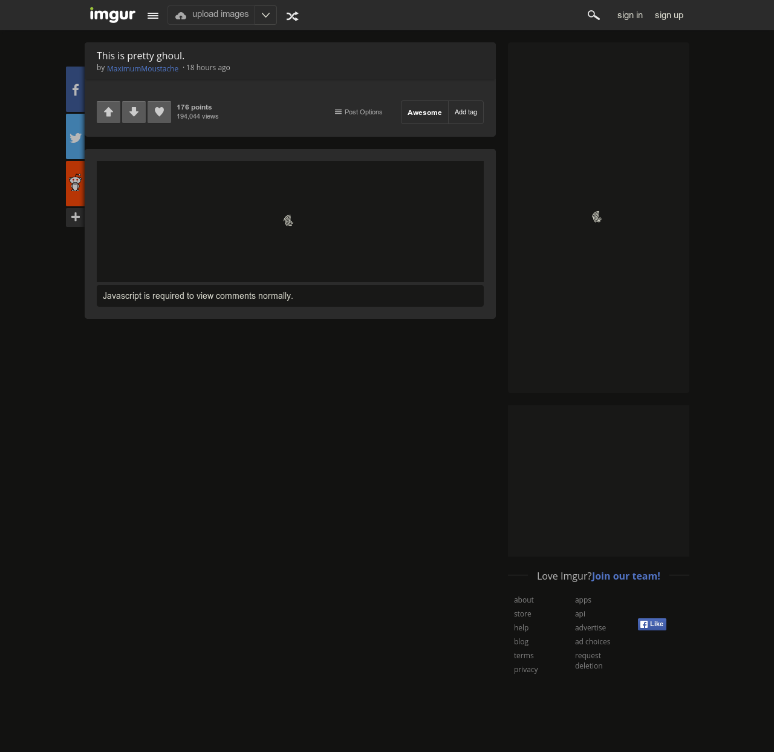This screenshot has height=752, width=774.
Task: Click the Facebook Like button
Action: [x=652, y=624]
